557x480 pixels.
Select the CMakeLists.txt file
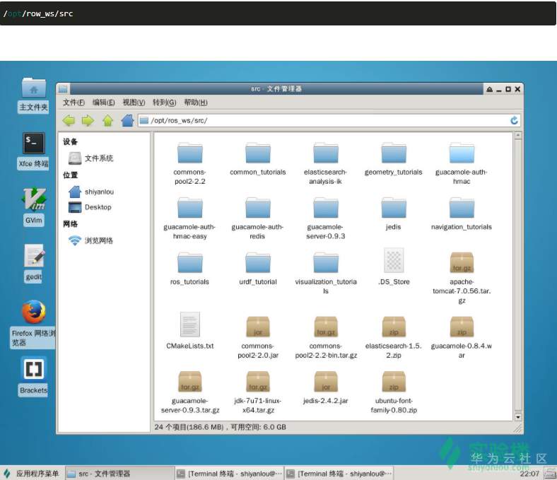pyautogui.click(x=190, y=331)
